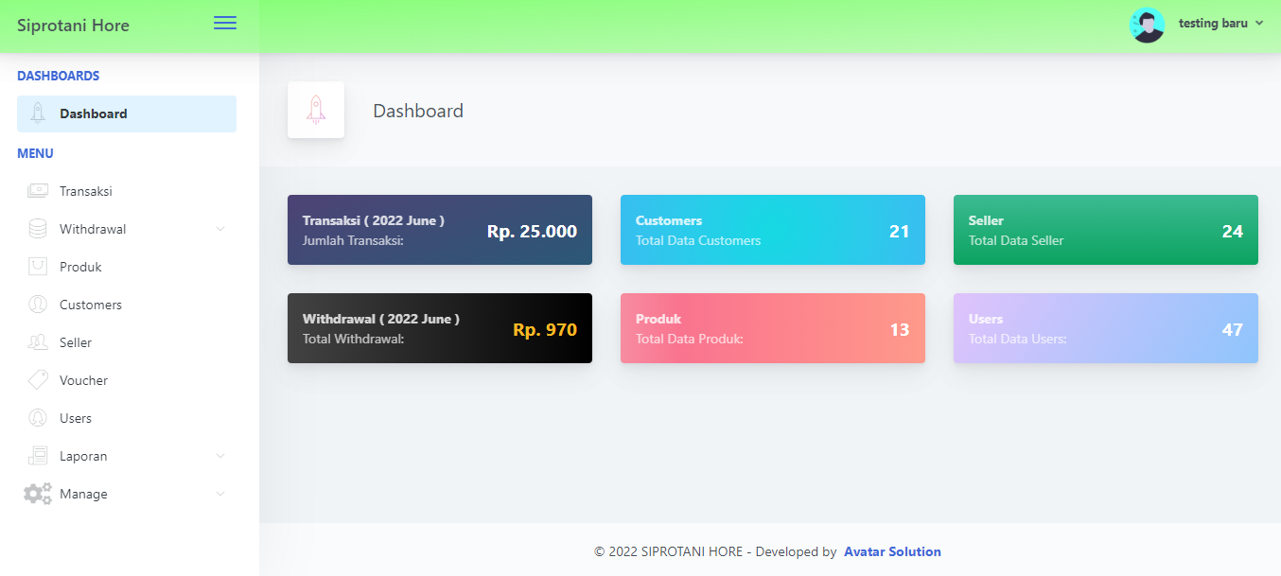Go to the Seller menu item
1281x576 pixels.
76,342
